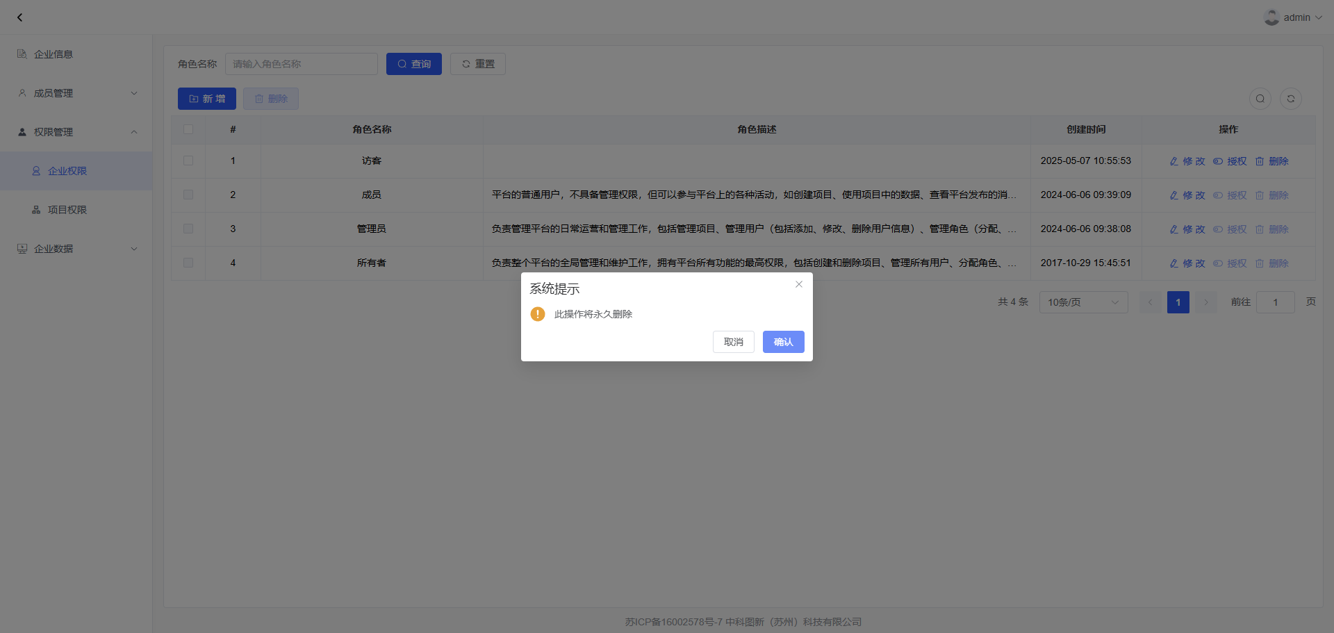The width and height of the screenshot is (1334, 633).
Task: Click the back arrow icon at top-left
Action: [19, 17]
